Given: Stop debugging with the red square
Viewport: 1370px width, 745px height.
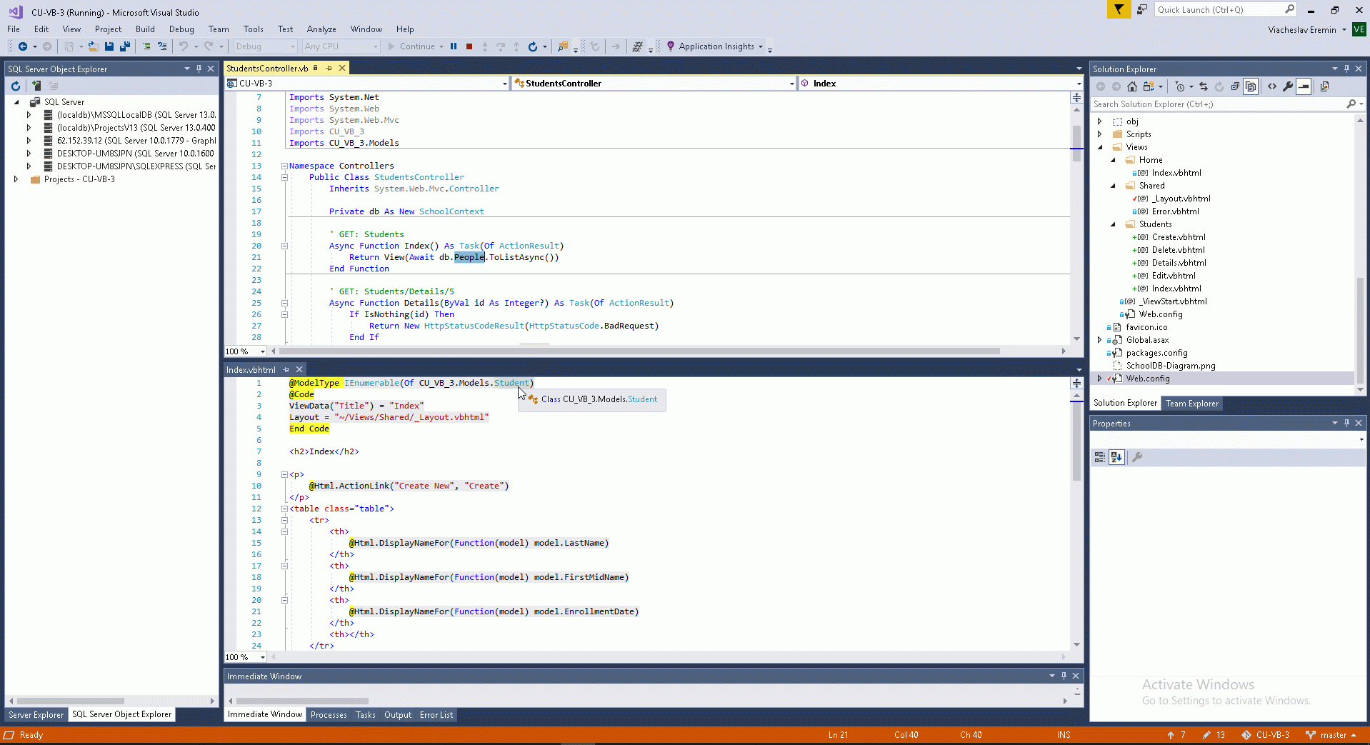Looking at the screenshot, I should click(469, 46).
